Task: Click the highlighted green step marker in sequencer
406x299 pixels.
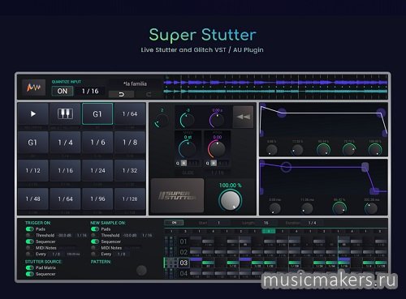Action: coord(269,231)
